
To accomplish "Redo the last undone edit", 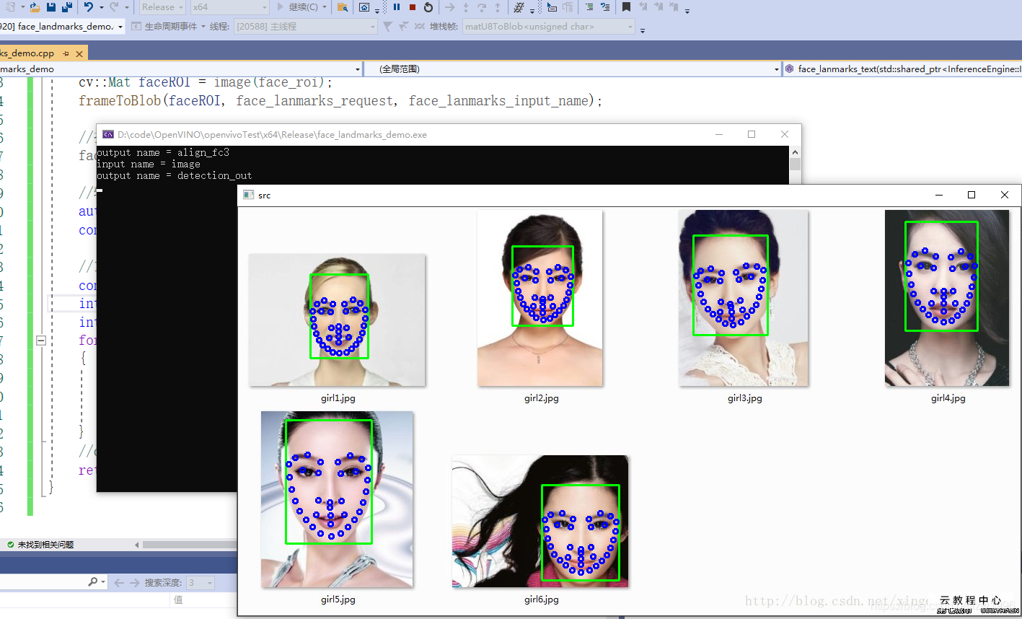I will click(114, 7).
